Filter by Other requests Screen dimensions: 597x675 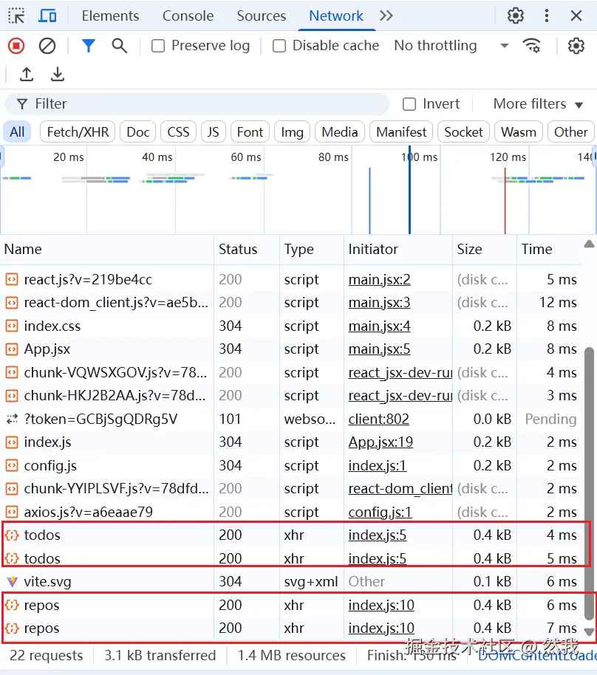pyautogui.click(x=570, y=131)
